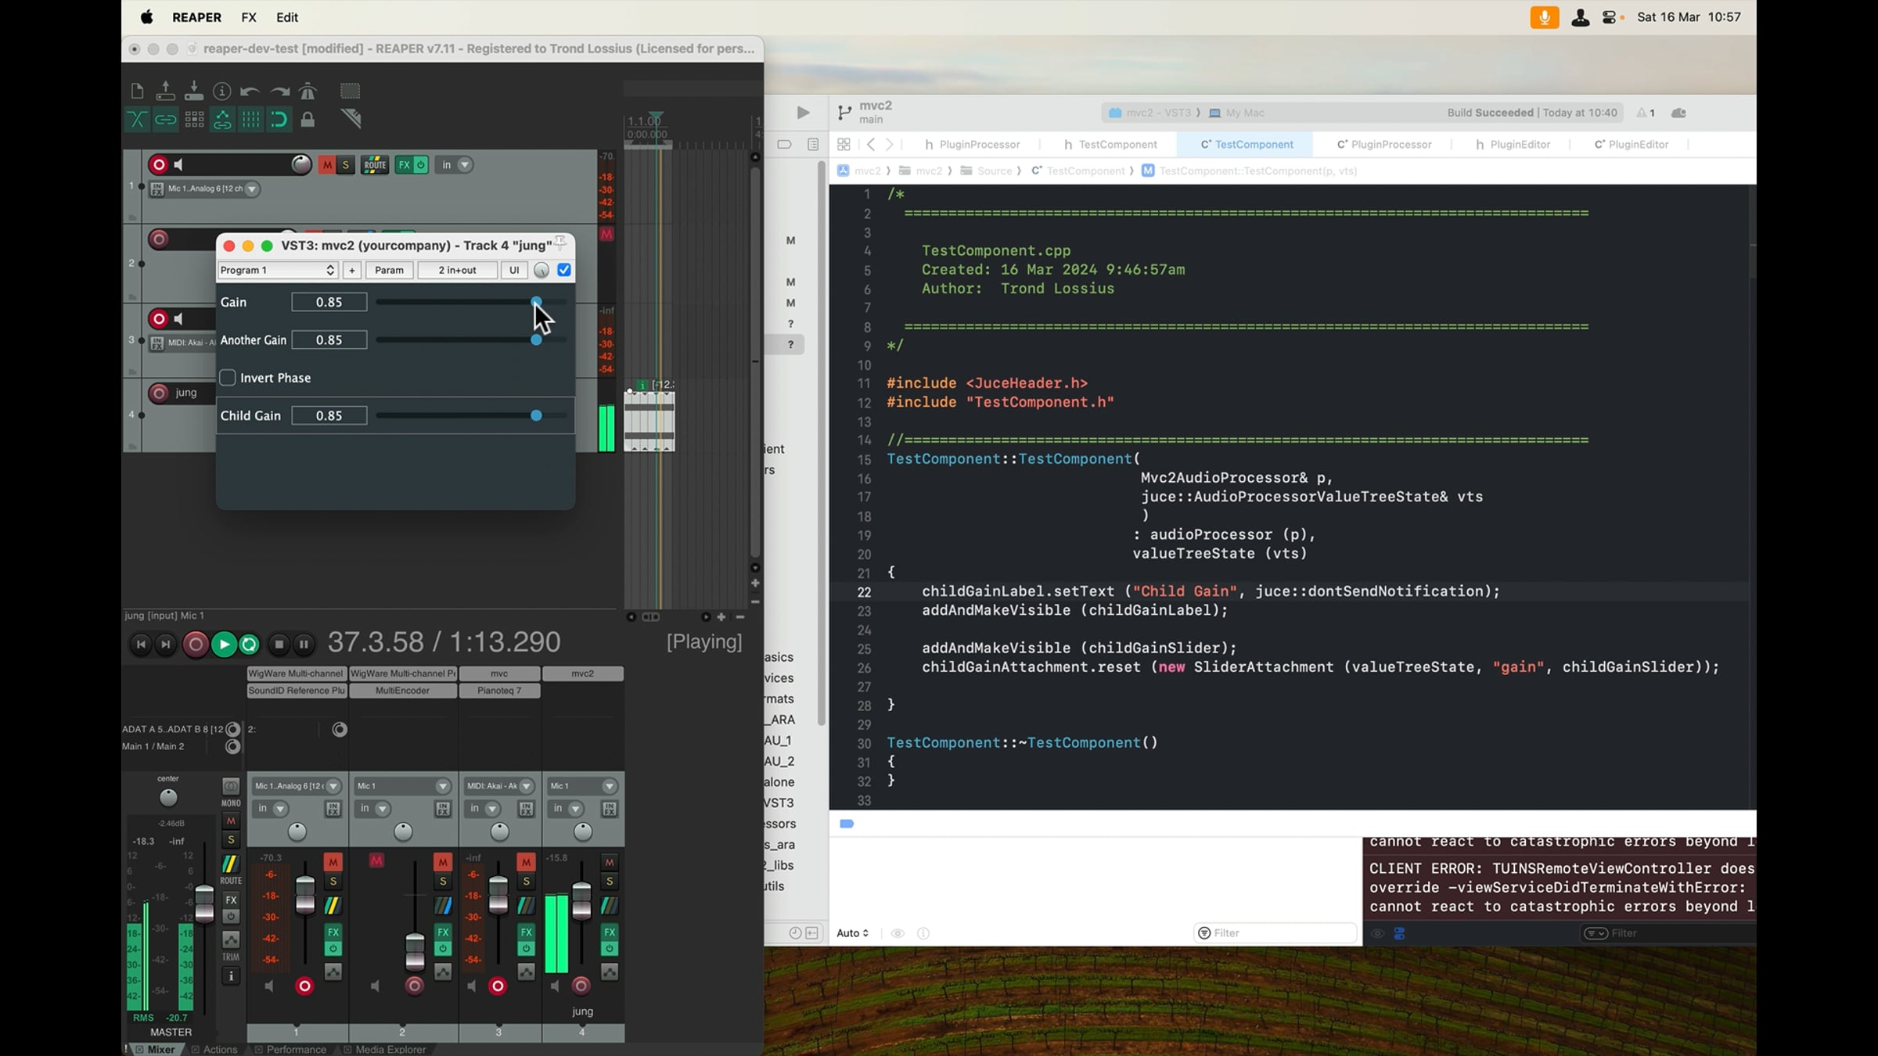This screenshot has height=1056, width=1878.
Task: Mute track 1 with M button
Action: point(326,164)
